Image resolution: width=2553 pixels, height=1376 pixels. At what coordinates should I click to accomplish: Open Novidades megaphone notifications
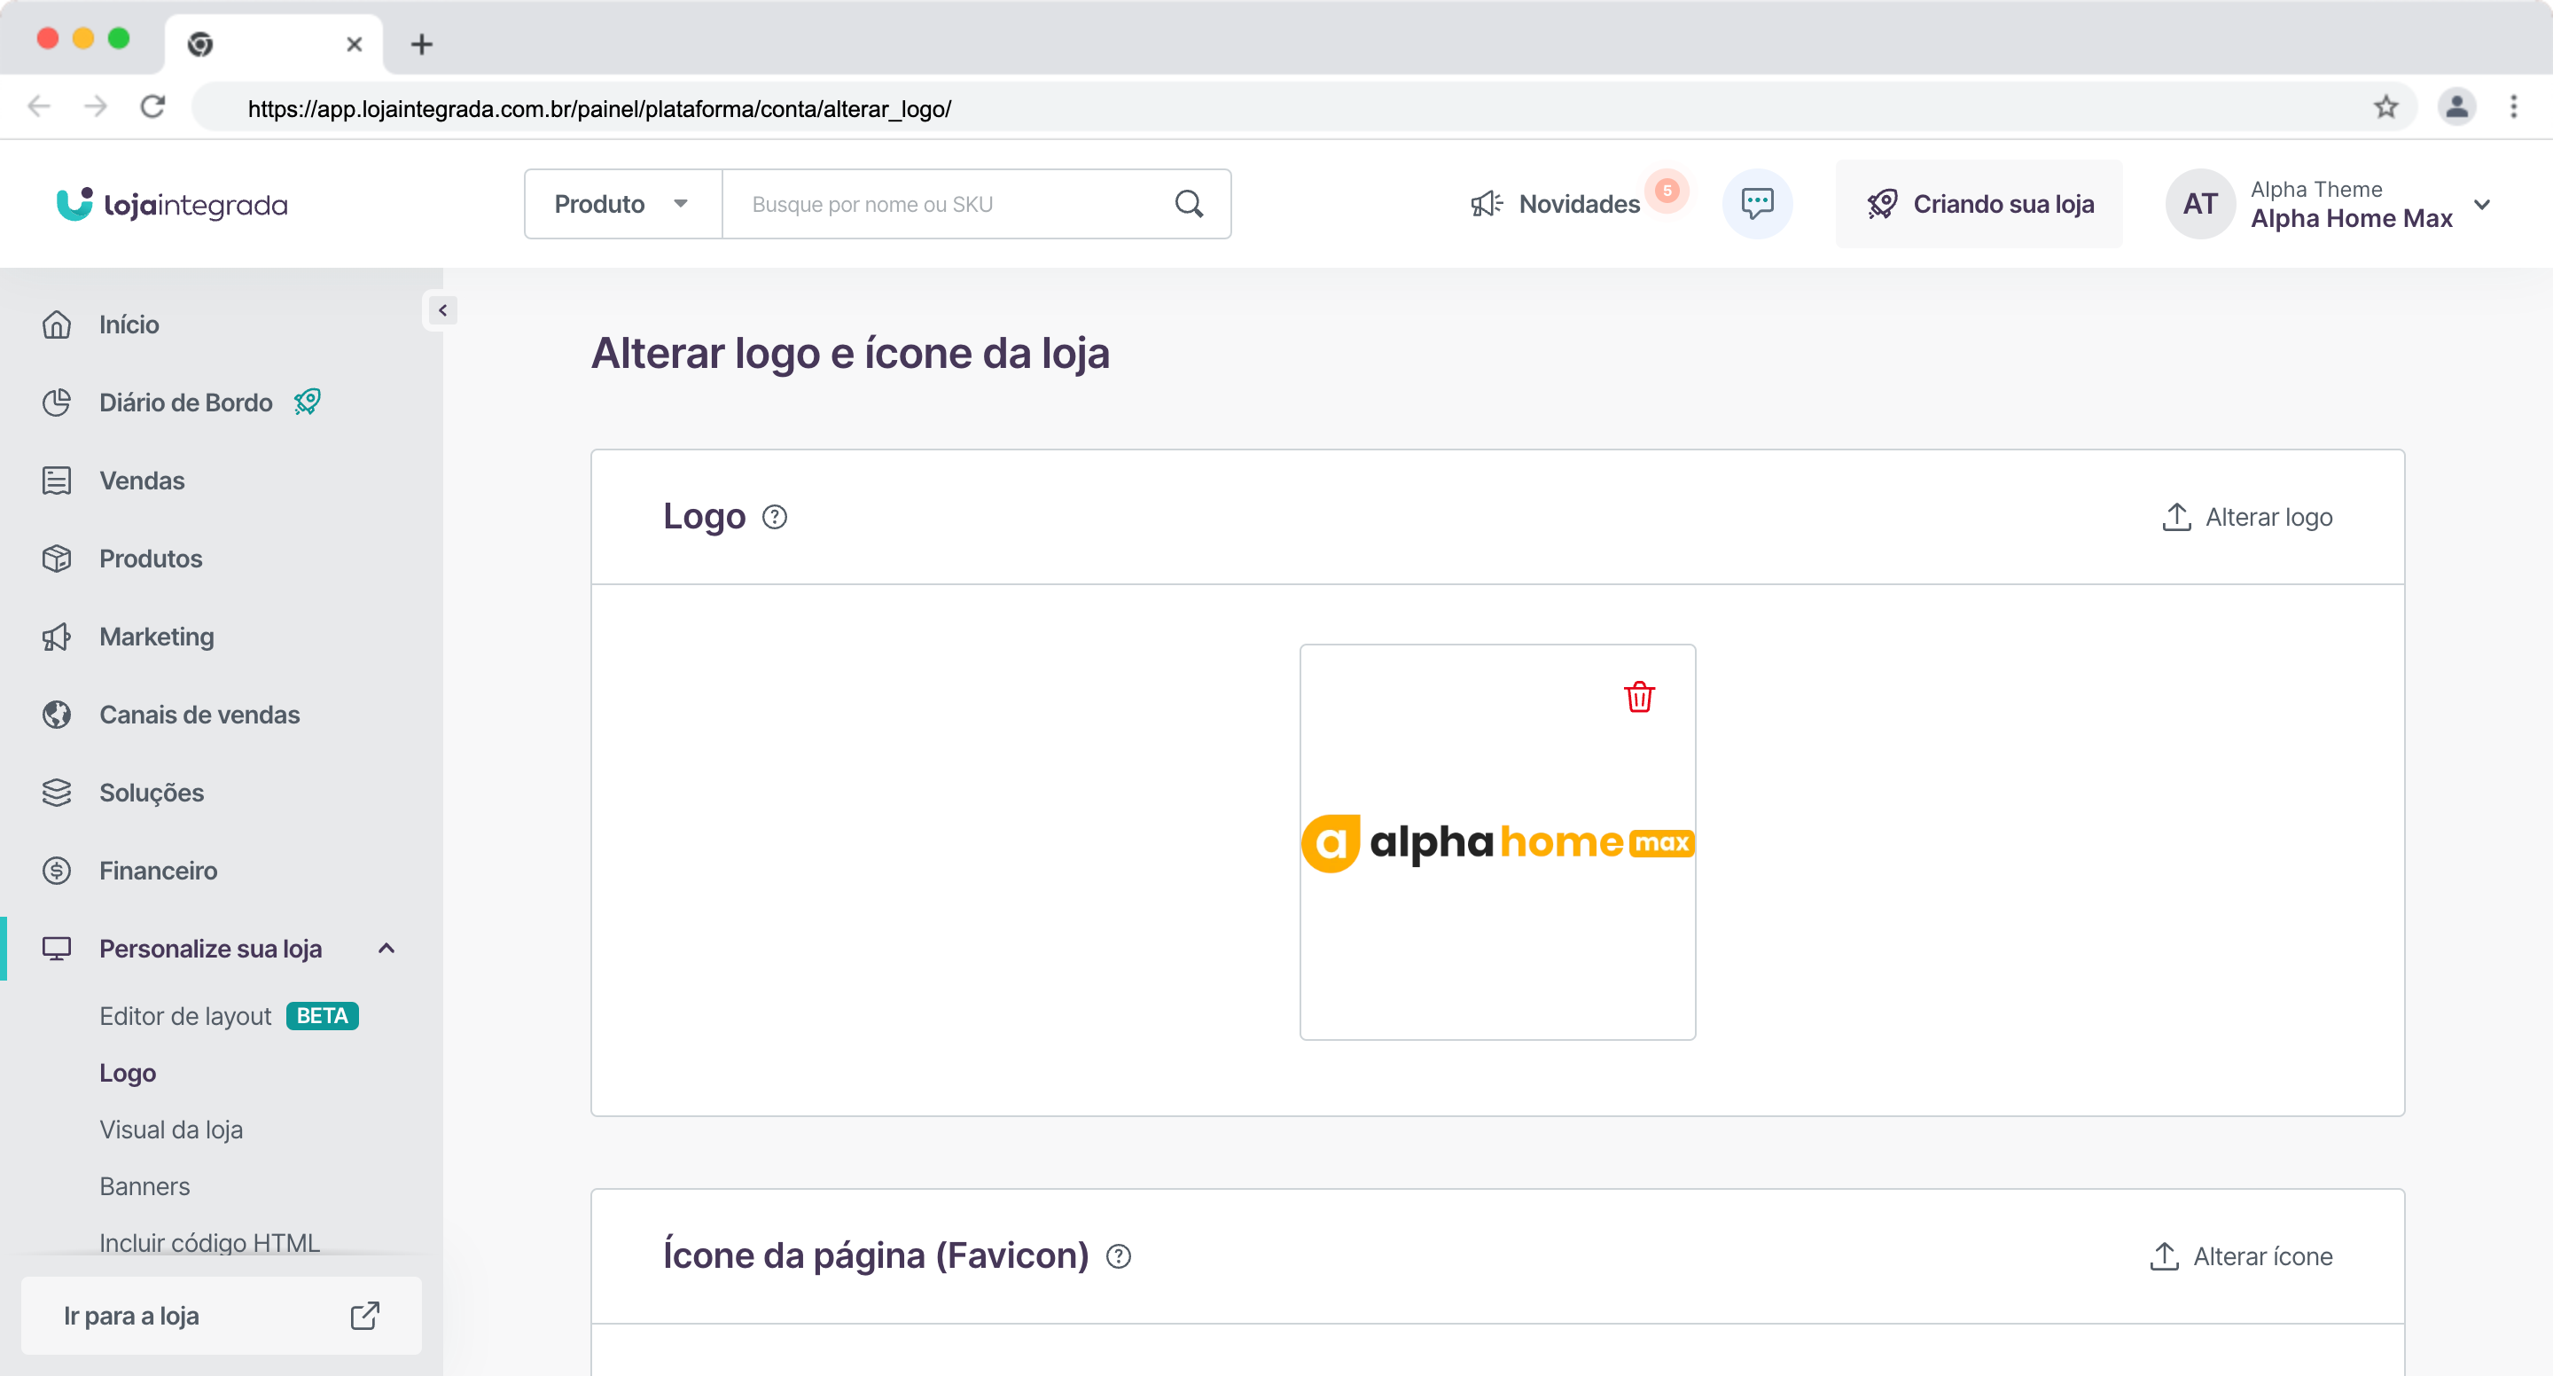click(x=1556, y=204)
